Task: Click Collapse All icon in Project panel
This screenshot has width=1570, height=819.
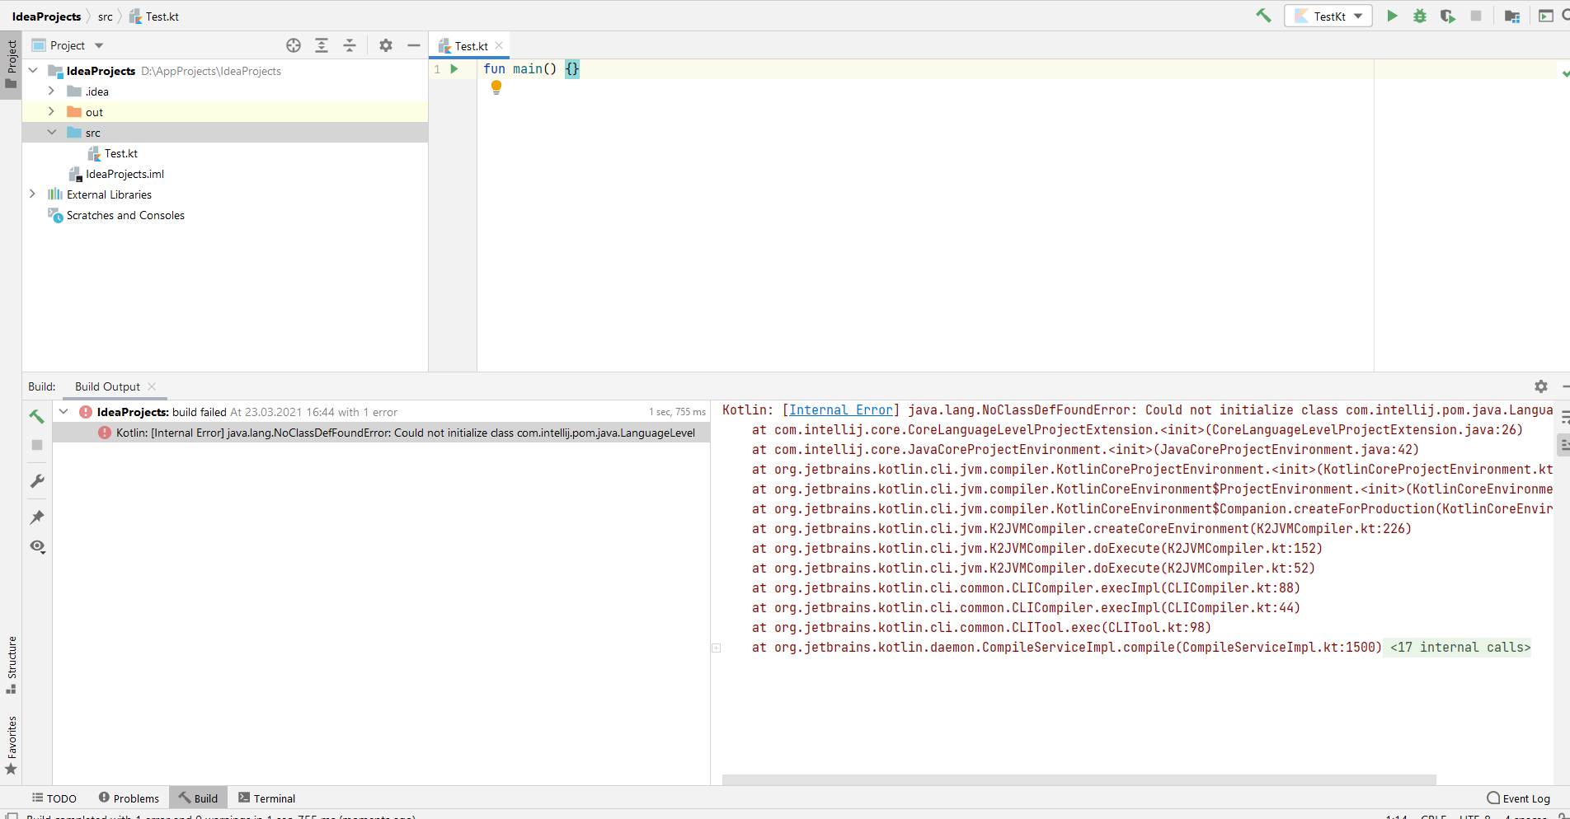Action: click(x=350, y=45)
